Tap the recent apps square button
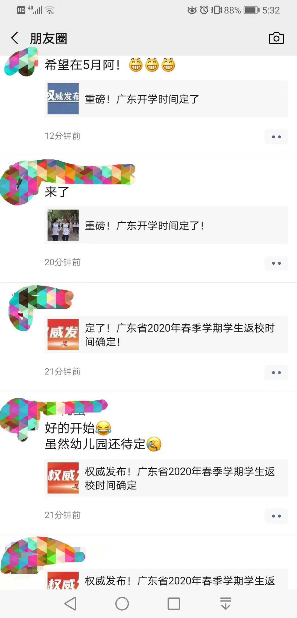Image resolution: width=297 pixels, height=618 pixels. pos(174,603)
